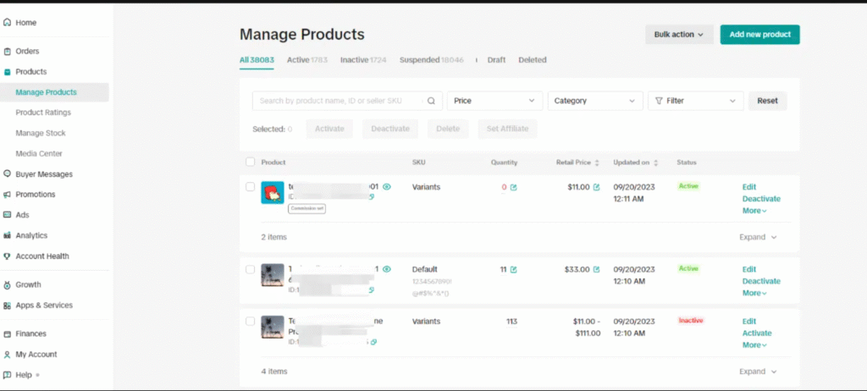The width and height of the screenshot is (867, 391).
Task: Click the Buyer Messages sidebar icon
Action: [8, 174]
